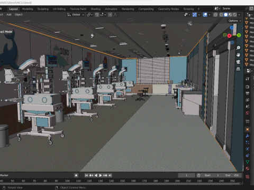This screenshot has height=190, width=254.
Task: Open the Add menu in viewport header
Action: point(9,15)
